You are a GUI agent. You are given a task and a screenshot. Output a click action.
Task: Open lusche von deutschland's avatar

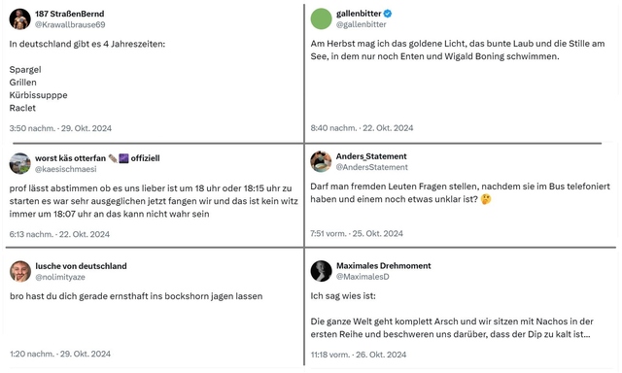point(20,271)
